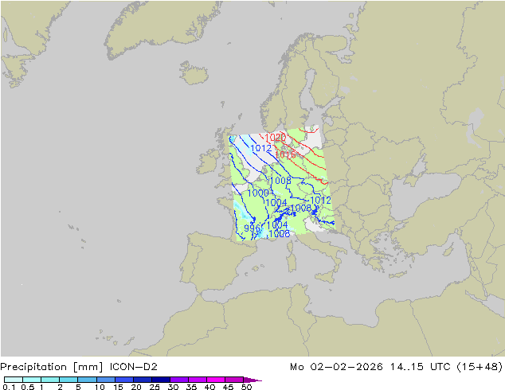Select the legend swatch between 15 and 20
Image resolution: width=505 pixels, height=390 pixels.
click(124, 380)
